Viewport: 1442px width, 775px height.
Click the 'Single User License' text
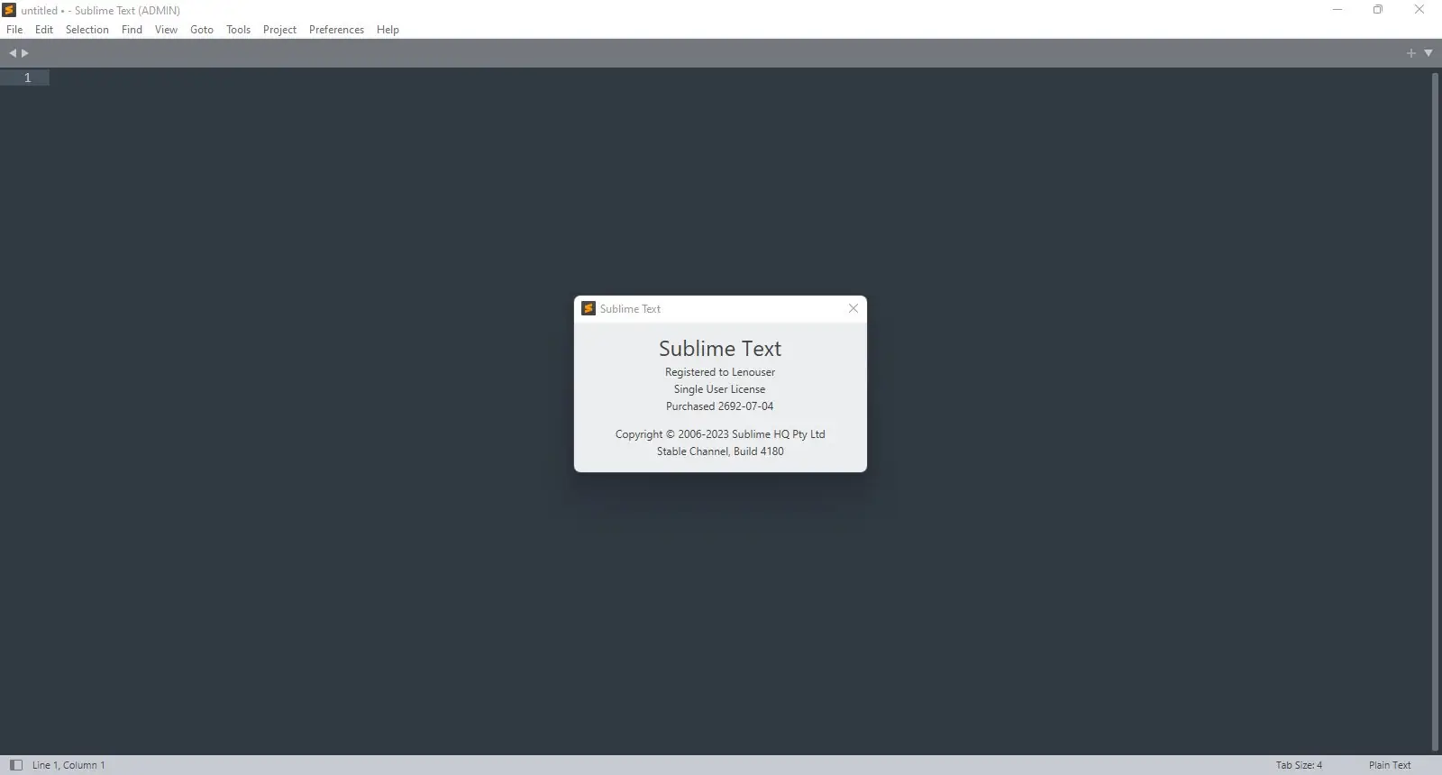(x=719, y=389)
